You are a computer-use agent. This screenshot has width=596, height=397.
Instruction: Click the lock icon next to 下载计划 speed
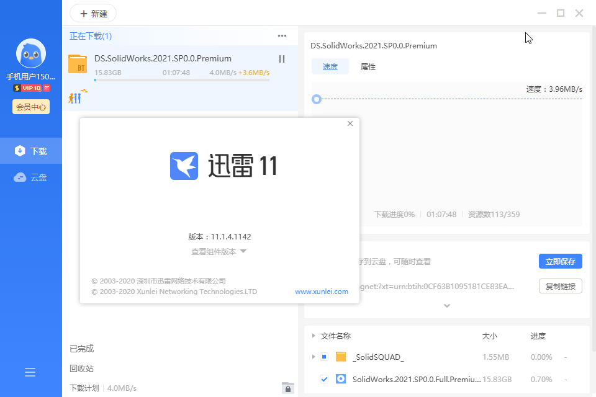pyautogui.click(x=287, y=387)
